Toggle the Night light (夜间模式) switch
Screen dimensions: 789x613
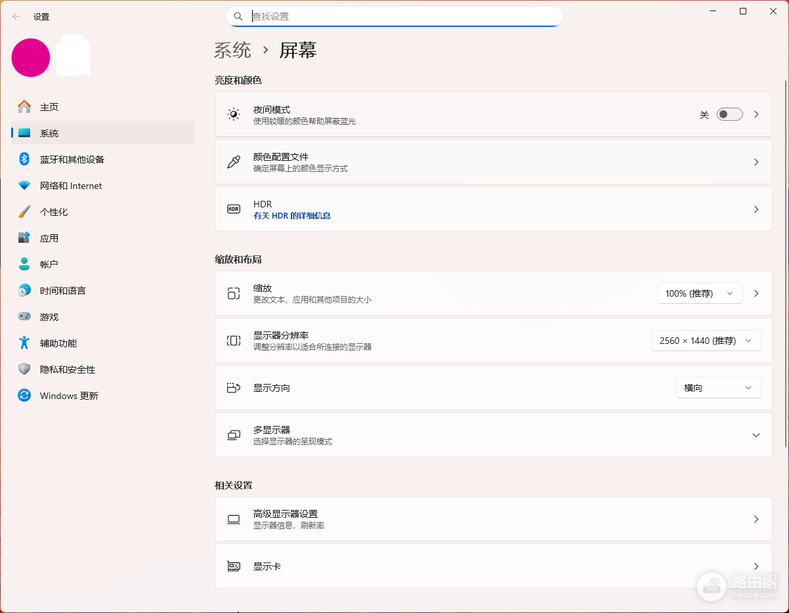tap(729, 114)
